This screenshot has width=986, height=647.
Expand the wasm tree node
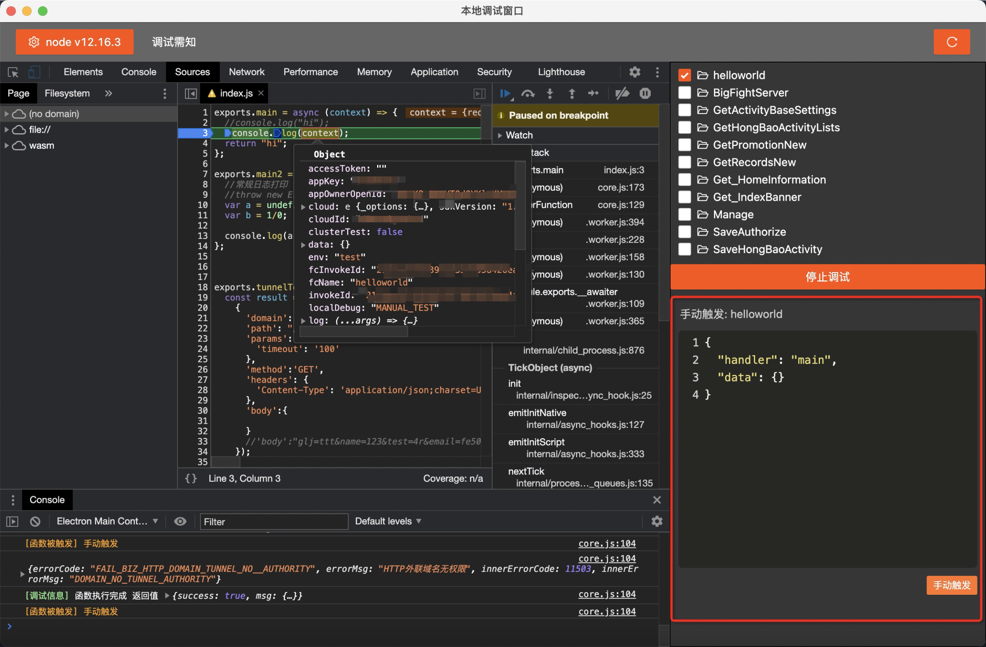(x=6, y=146)
